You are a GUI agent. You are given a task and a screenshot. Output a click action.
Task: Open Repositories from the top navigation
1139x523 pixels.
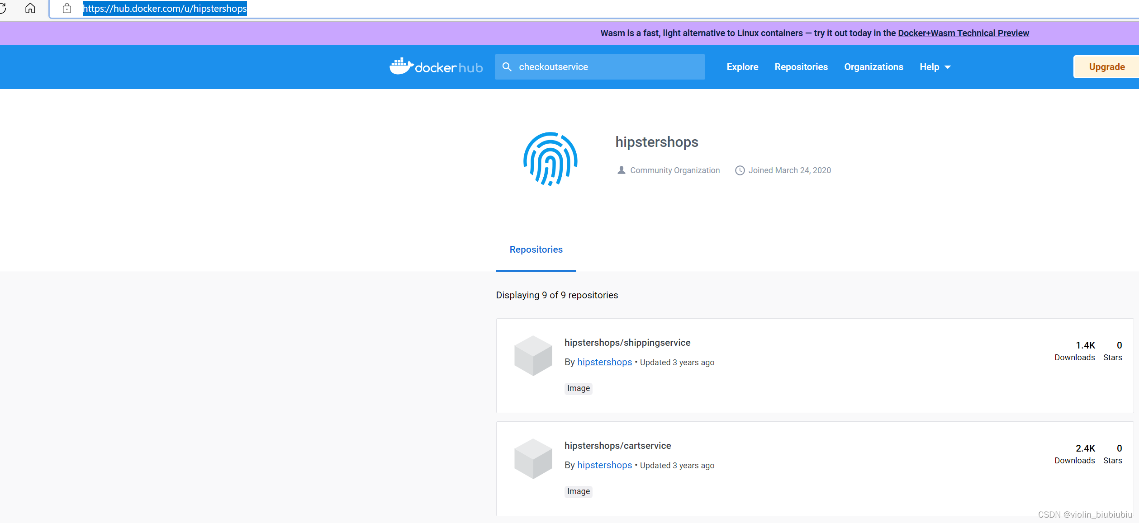(x=801, y=66)
